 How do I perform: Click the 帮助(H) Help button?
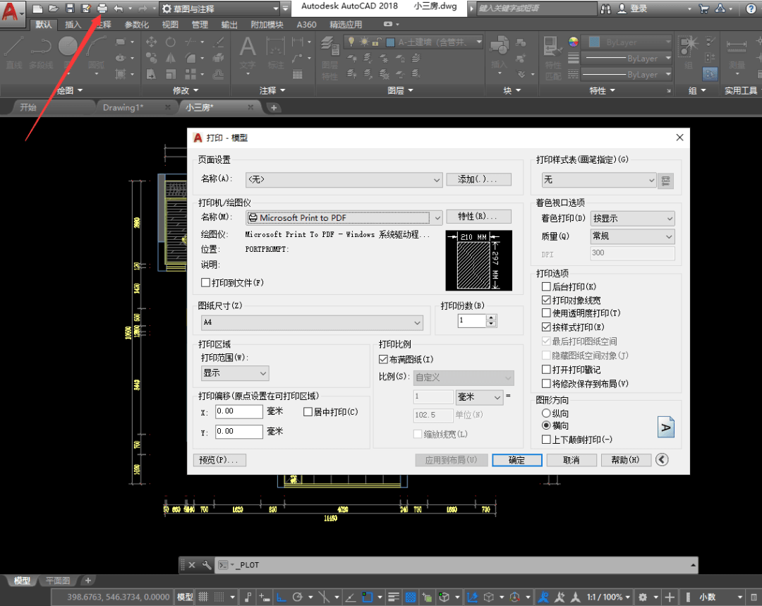pyautogui.click(x=625, y=460)
